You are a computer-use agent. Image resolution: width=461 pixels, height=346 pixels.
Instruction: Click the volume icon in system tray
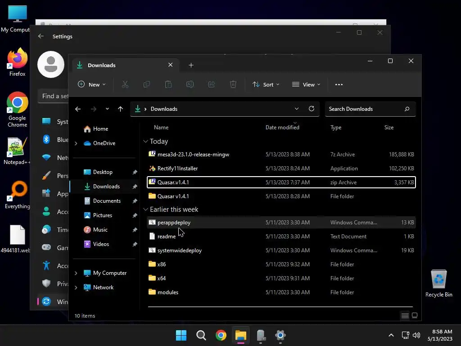(416, 335)
